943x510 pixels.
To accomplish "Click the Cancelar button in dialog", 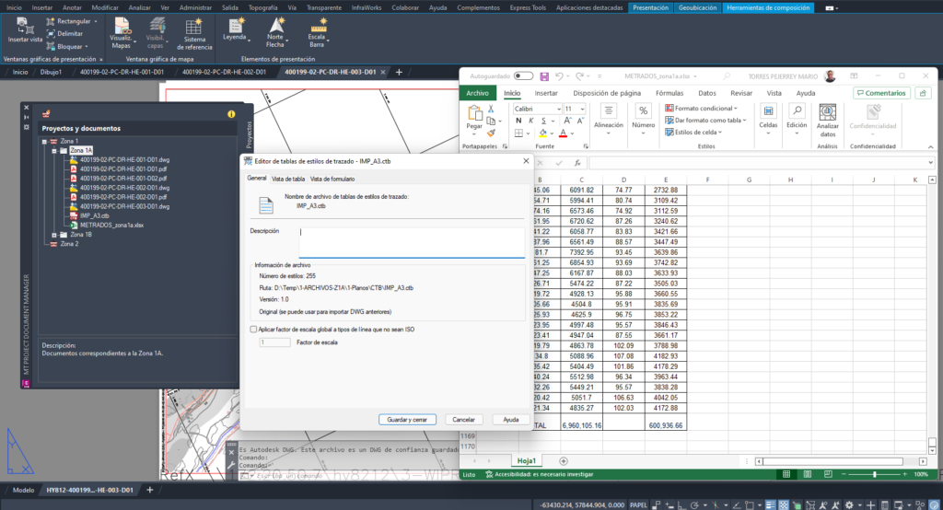I will (x=465, y=419).
